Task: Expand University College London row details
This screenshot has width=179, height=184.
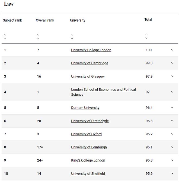Action: [x=172, y=50]
